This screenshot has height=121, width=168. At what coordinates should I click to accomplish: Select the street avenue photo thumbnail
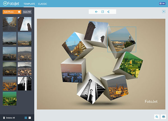pos(10,24)
